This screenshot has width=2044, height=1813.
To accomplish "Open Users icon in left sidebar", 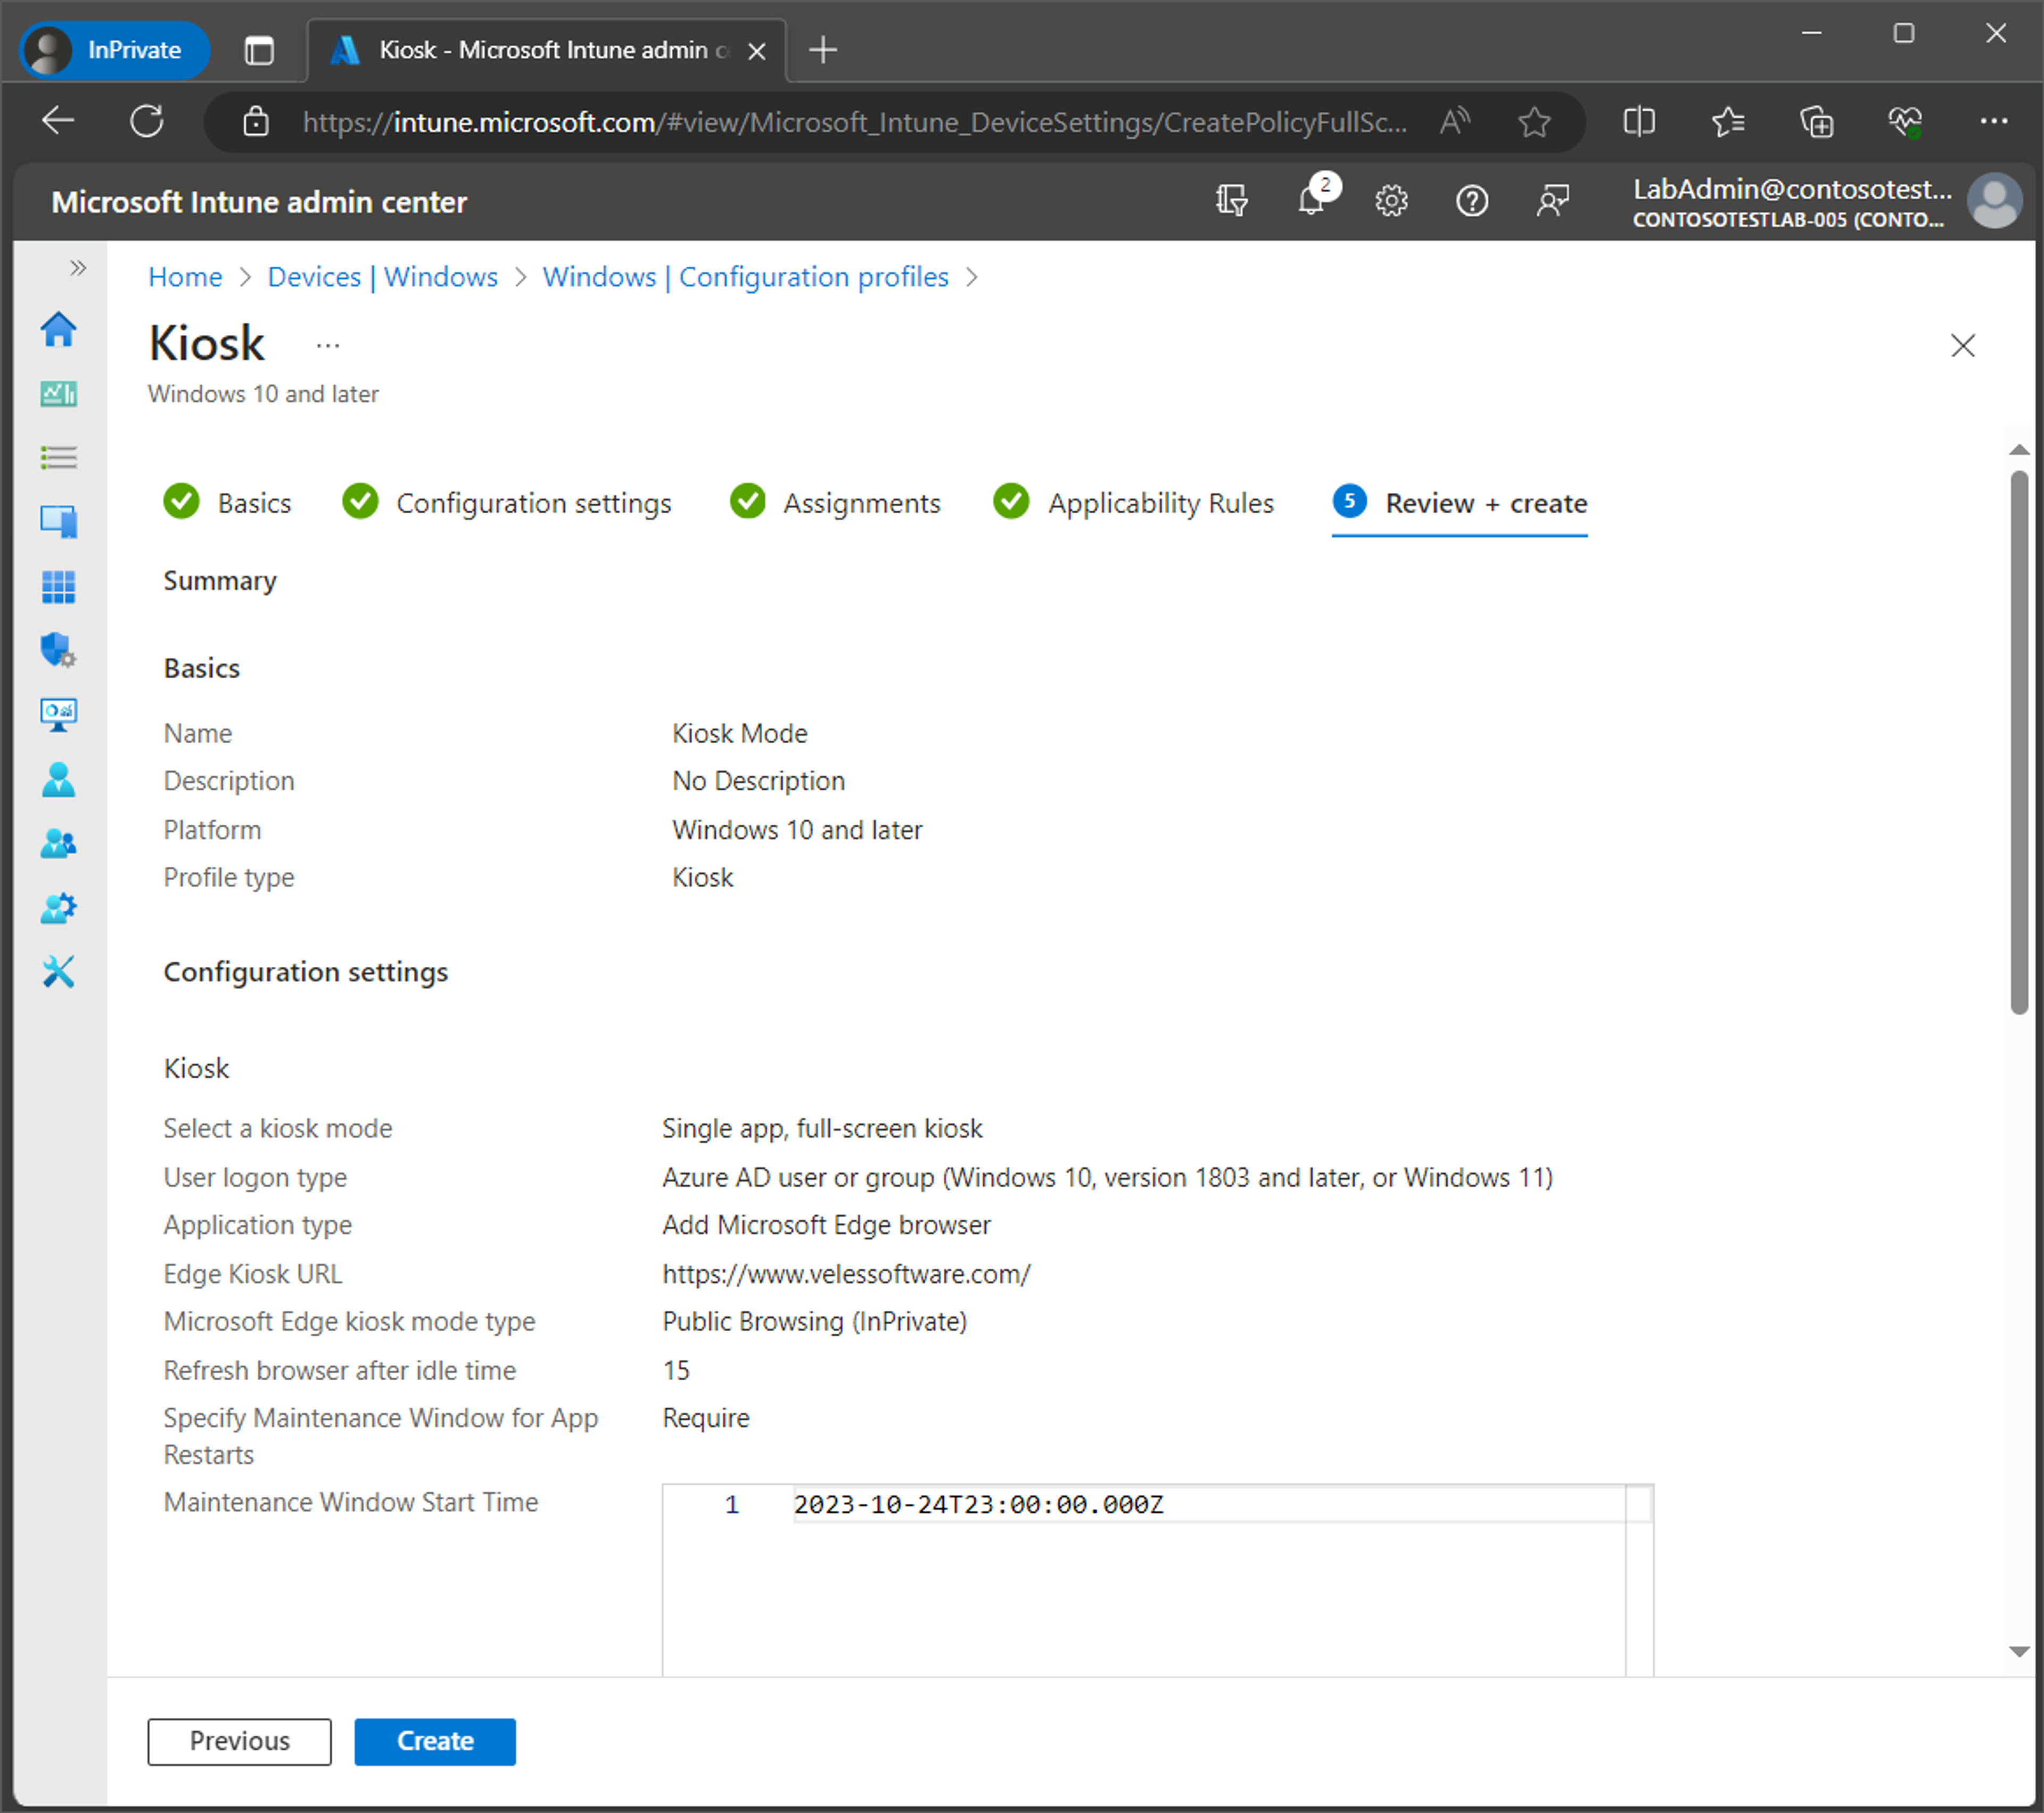I will (x=58, y=780).
